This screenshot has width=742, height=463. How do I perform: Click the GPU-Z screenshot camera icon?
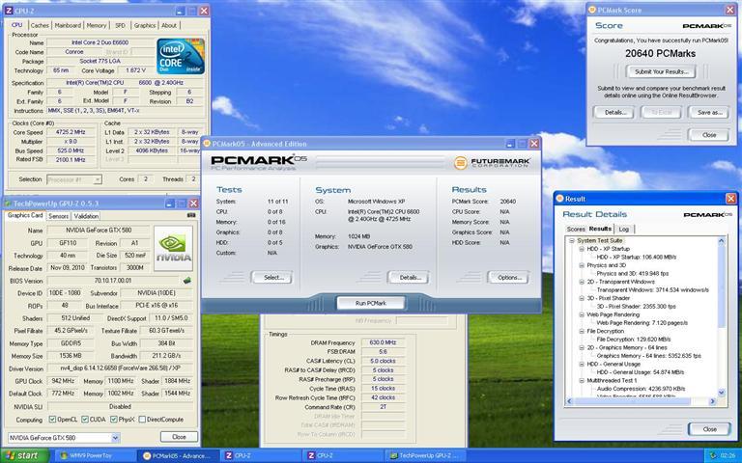coord(191,215)
